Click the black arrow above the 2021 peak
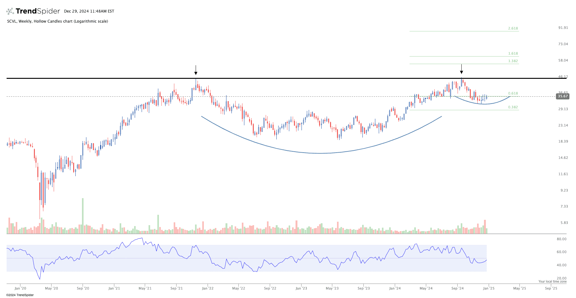 click(x=196, y=70)
